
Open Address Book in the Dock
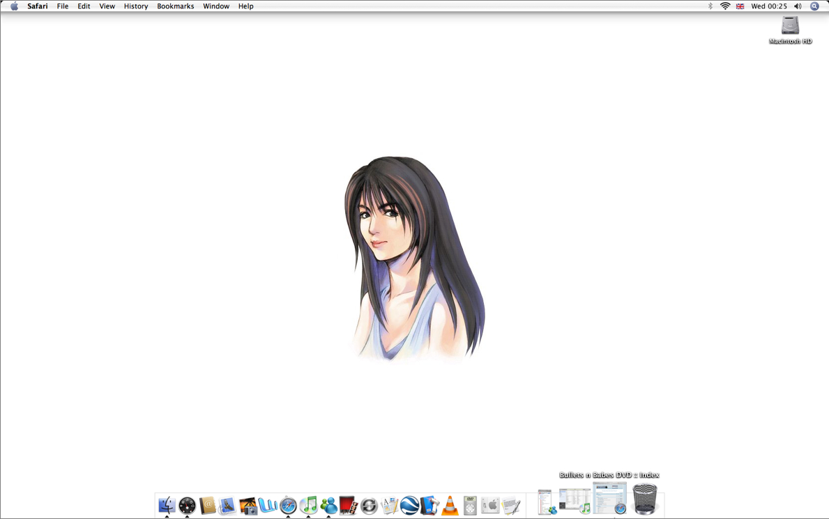[208, 505]
